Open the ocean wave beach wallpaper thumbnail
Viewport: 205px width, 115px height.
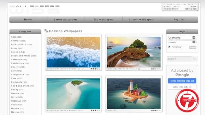73,52
